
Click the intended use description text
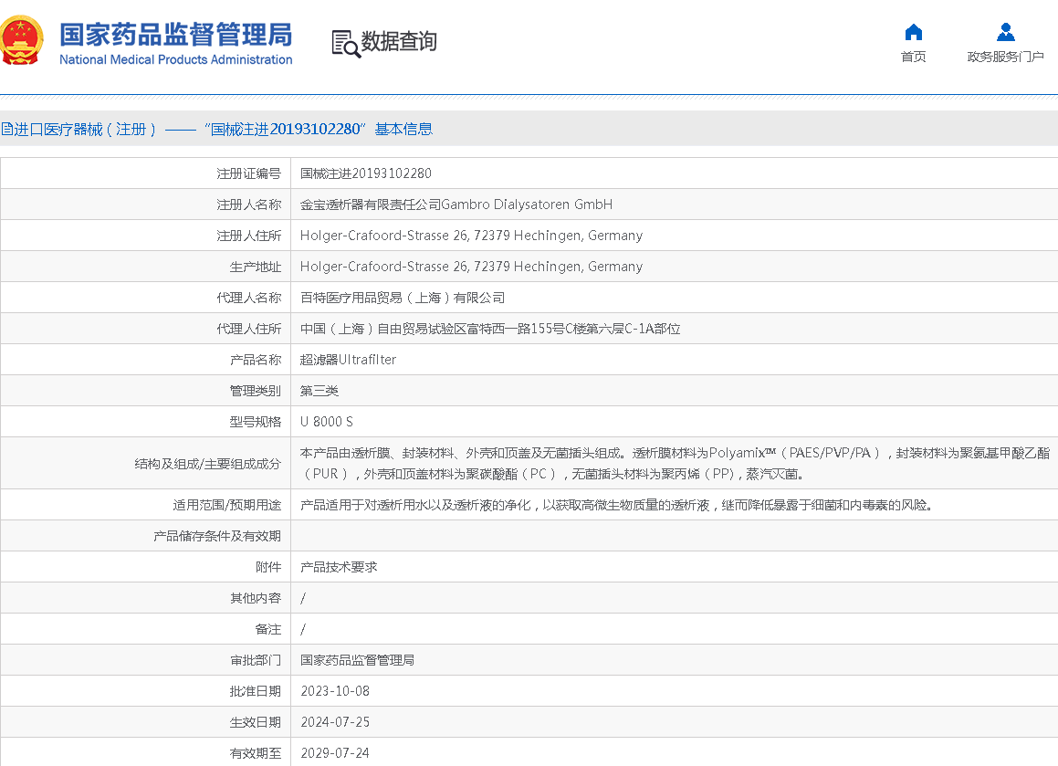click(x=616, y=505)
